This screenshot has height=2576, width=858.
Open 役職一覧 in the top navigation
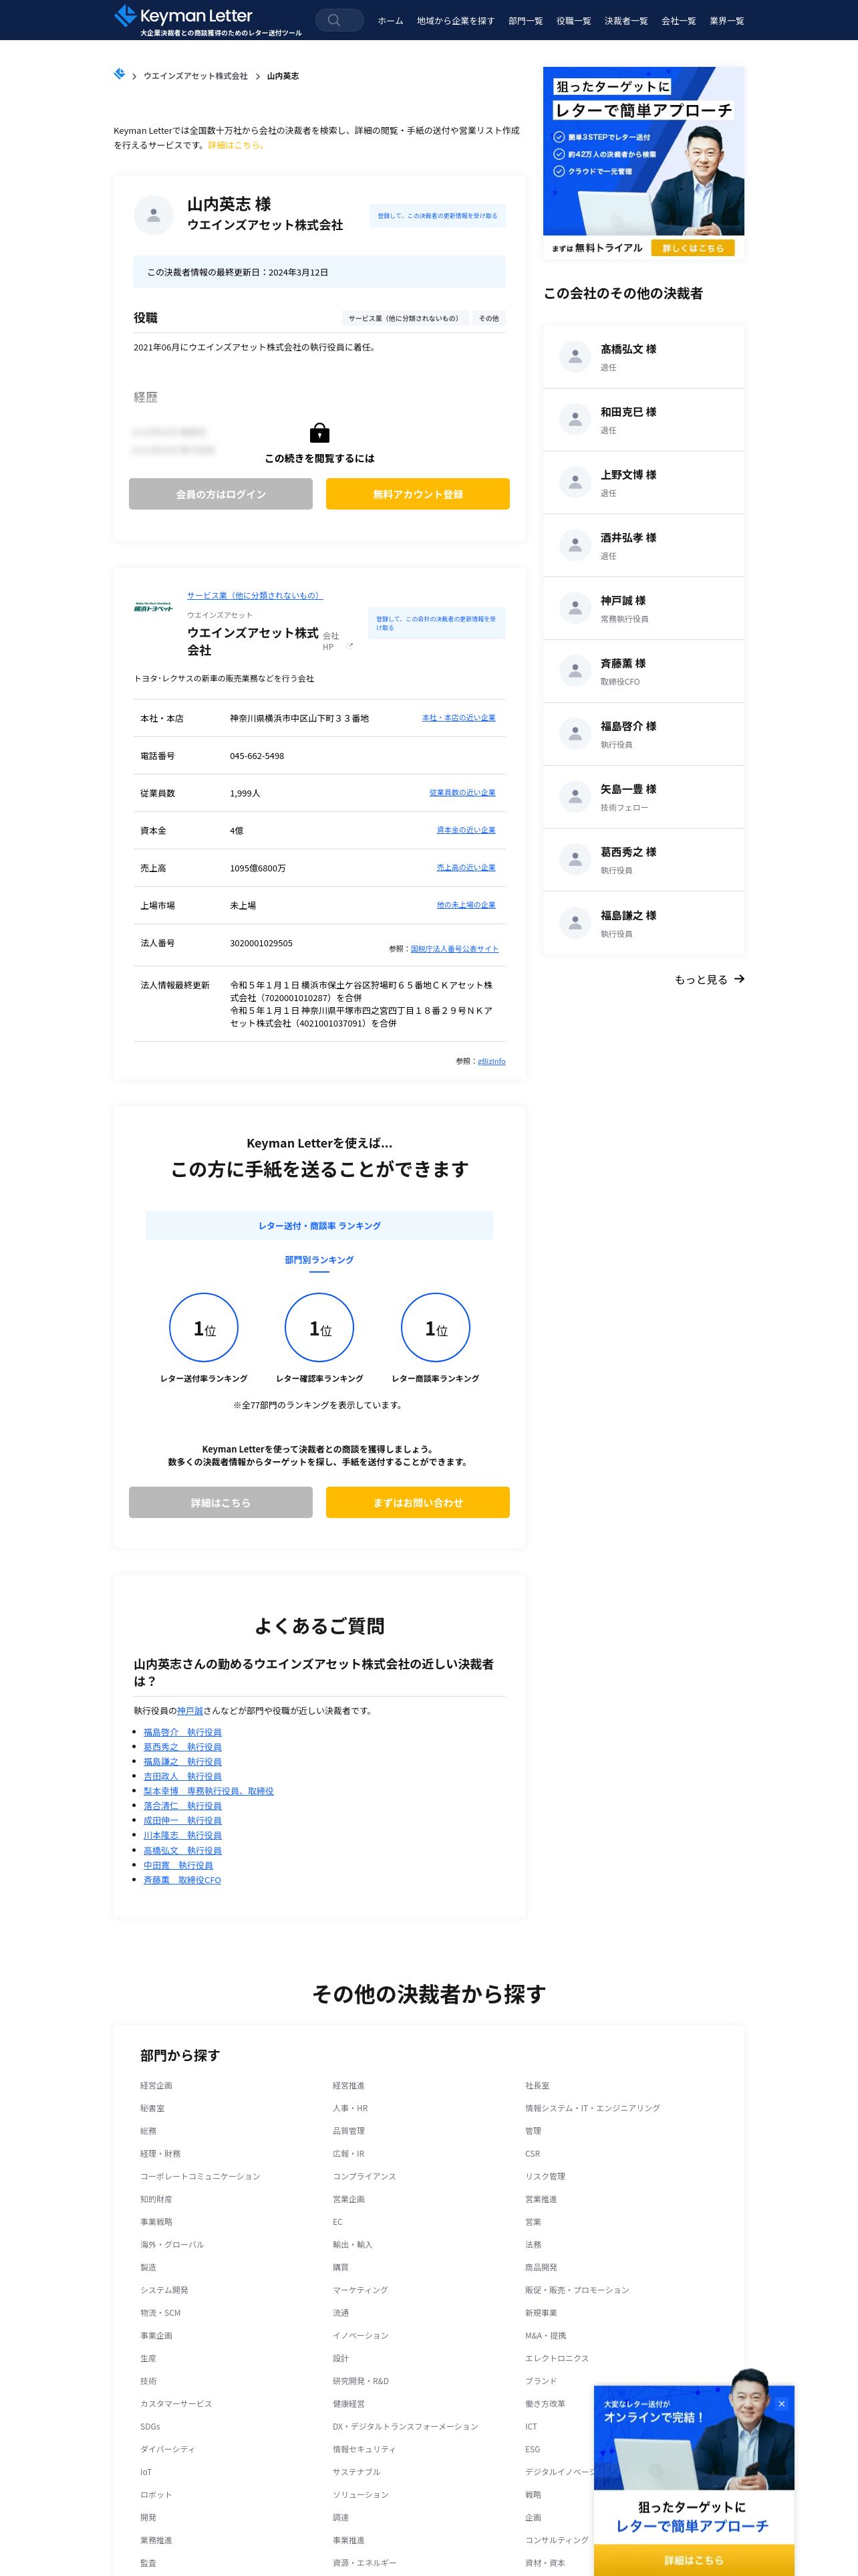click(x=573, y=21)
